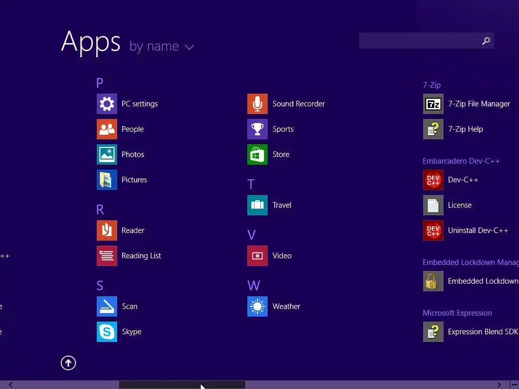Select the letter R group heading

(100, 209)
